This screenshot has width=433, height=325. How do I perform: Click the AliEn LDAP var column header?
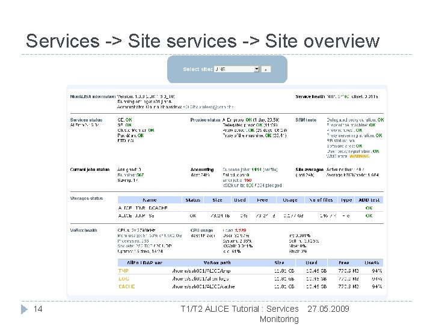point(144,262)
